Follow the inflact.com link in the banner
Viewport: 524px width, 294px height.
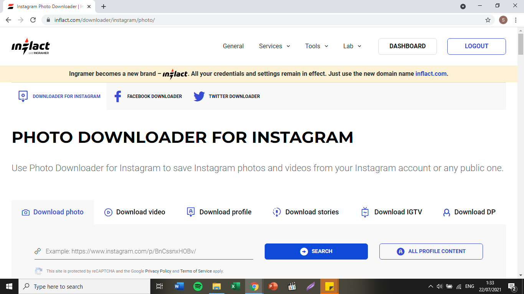pos(431,73)
